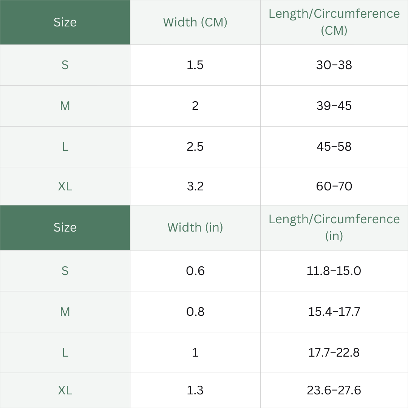The height and width of the screenshot is (408, 408).
Task: Click the 23.6–27.6 length value
Action: pos(334,390)
